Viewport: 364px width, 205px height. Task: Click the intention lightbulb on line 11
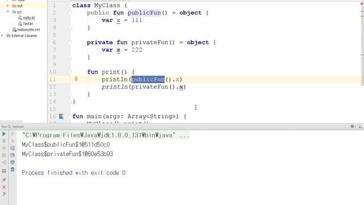point(76,79)
